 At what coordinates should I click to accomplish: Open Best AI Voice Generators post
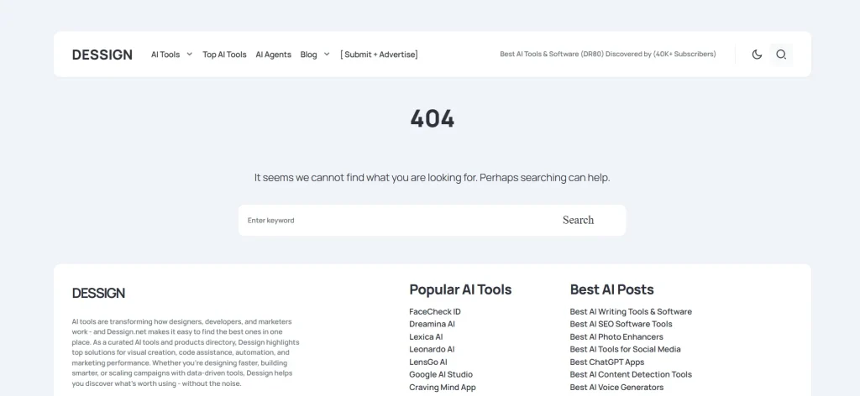click(x=616, y=388)
